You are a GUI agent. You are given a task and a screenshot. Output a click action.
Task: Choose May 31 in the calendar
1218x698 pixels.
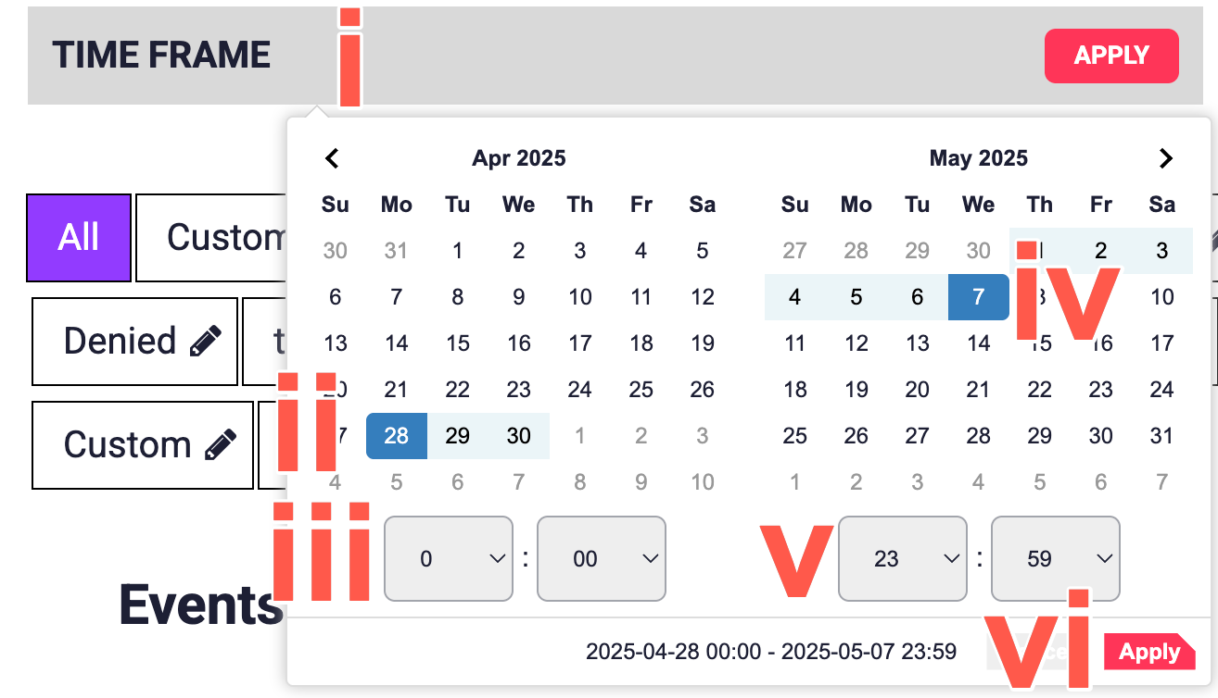click(1162, 436)
